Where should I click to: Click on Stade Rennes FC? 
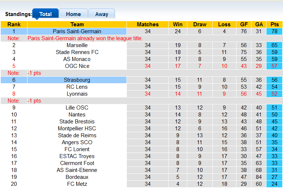[77, 52]
